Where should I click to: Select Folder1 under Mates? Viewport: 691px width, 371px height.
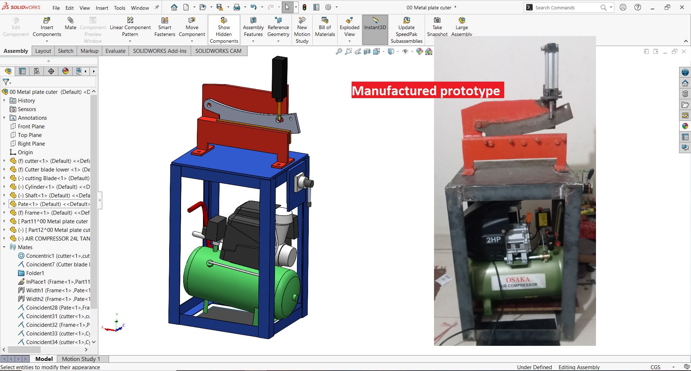coord(31,273)
